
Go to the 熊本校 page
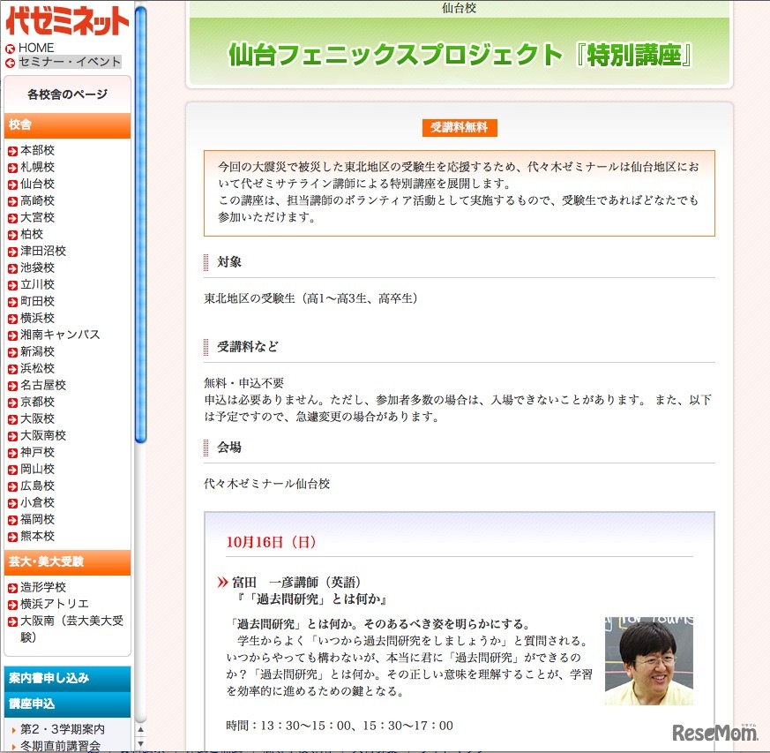click(x=37, y=536)
